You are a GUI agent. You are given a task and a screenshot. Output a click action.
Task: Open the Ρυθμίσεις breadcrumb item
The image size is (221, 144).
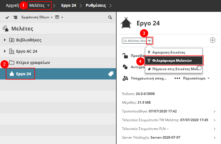(x=96, y=5)
